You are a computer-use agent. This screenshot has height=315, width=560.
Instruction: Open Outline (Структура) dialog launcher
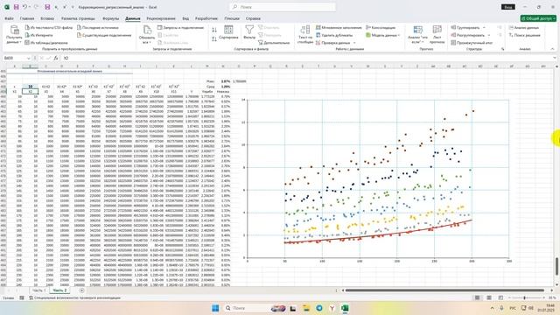(x=503, y=49)
